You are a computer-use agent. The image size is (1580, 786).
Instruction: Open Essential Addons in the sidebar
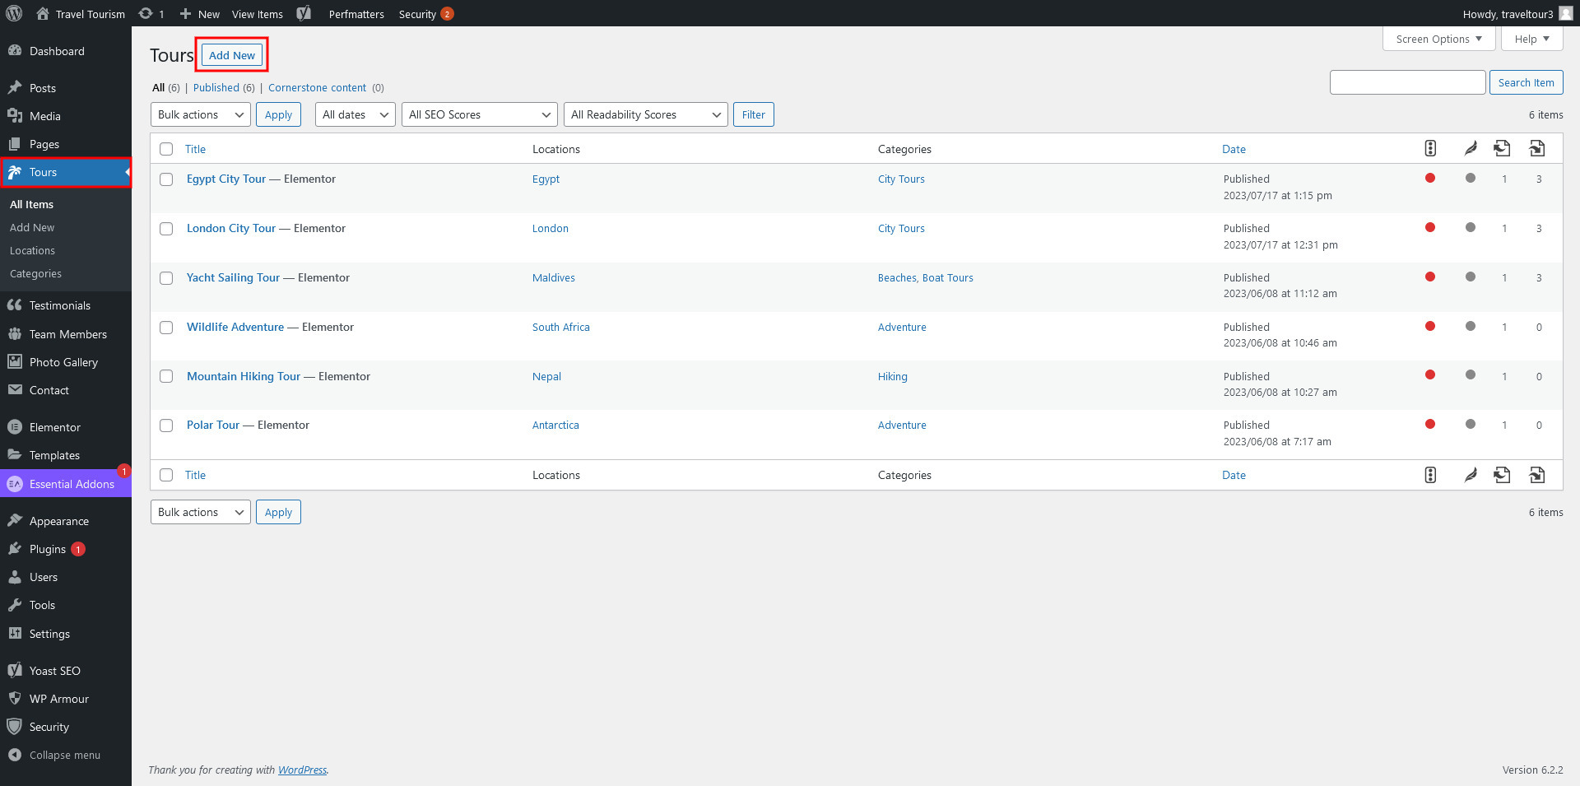72,484
